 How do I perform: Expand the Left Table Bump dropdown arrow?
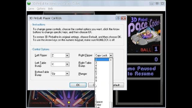[67, 64]
